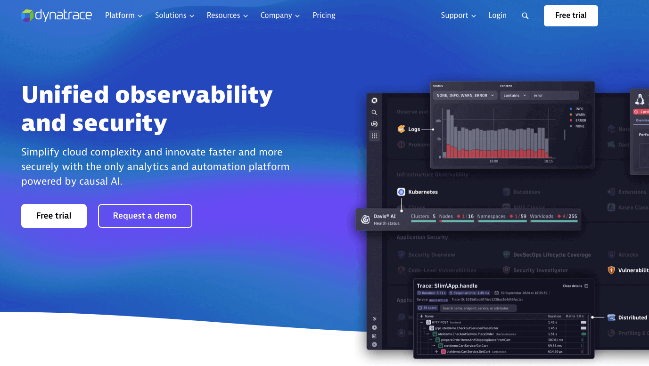
Task: Collapse the HTTP POST span row
Action: (x=422, y=322)
